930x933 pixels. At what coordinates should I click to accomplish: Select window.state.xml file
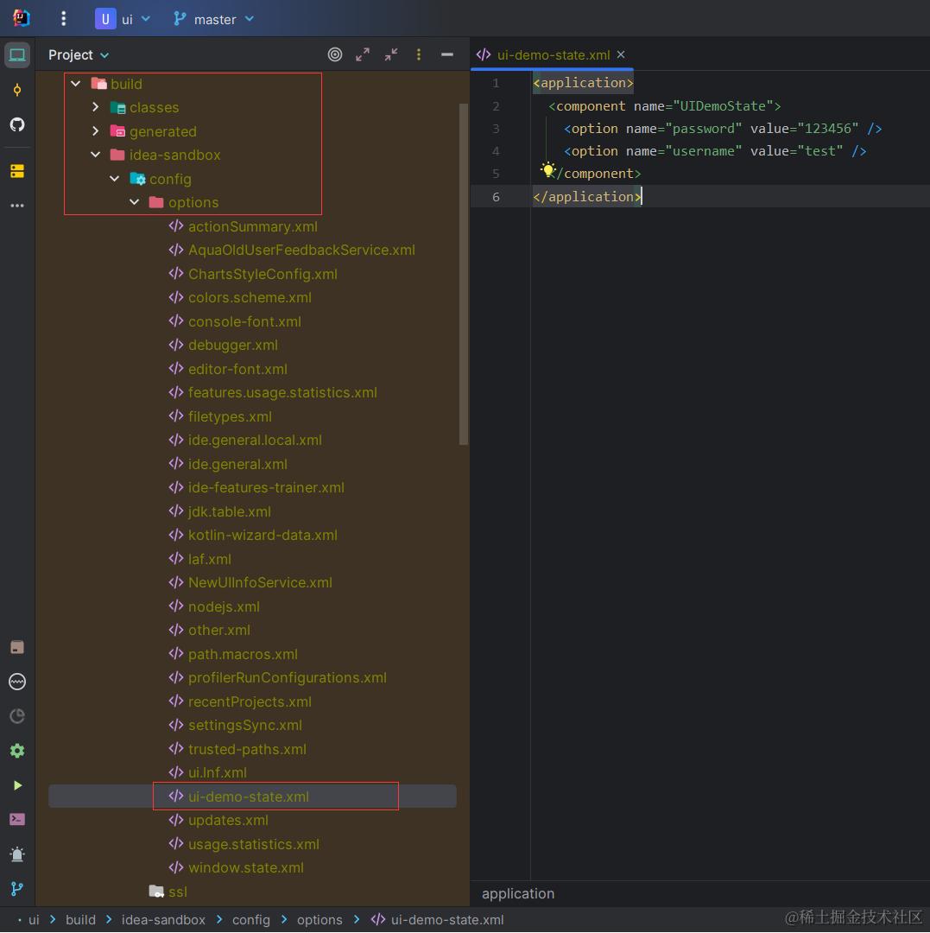click(x=246, y=867)
